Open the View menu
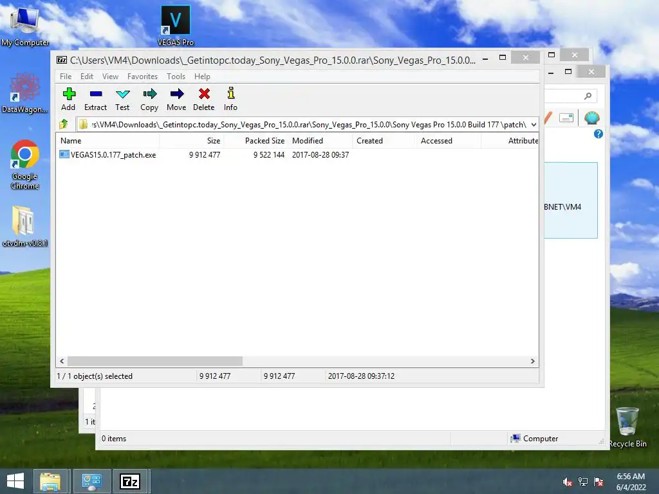The width and height of the screenshot is (659, 494). click(x=111, y=77)
